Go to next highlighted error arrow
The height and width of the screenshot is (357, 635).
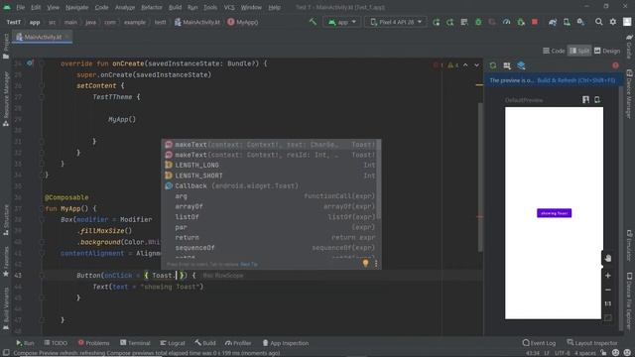coord(476,65)
